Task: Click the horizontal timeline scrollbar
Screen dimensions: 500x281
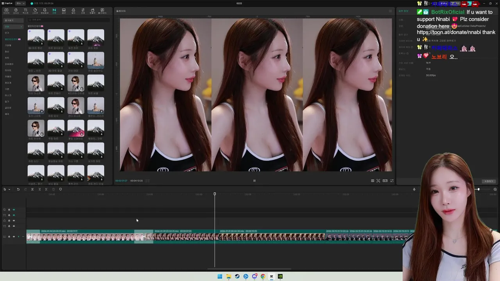Action: coord(249,269)
